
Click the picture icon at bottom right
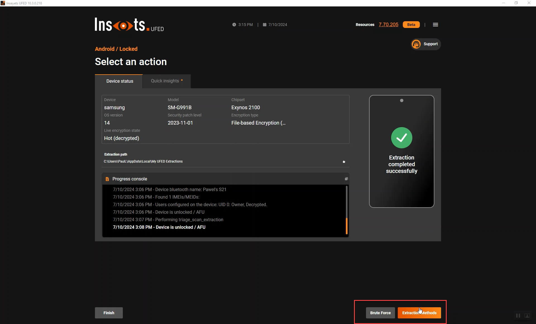pos(527,316)
